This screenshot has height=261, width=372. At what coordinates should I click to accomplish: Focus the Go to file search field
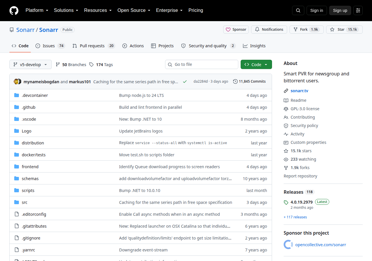[202, 64]
